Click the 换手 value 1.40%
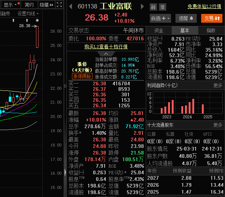Viewport: 225px width, 197px height. (99, 133)
